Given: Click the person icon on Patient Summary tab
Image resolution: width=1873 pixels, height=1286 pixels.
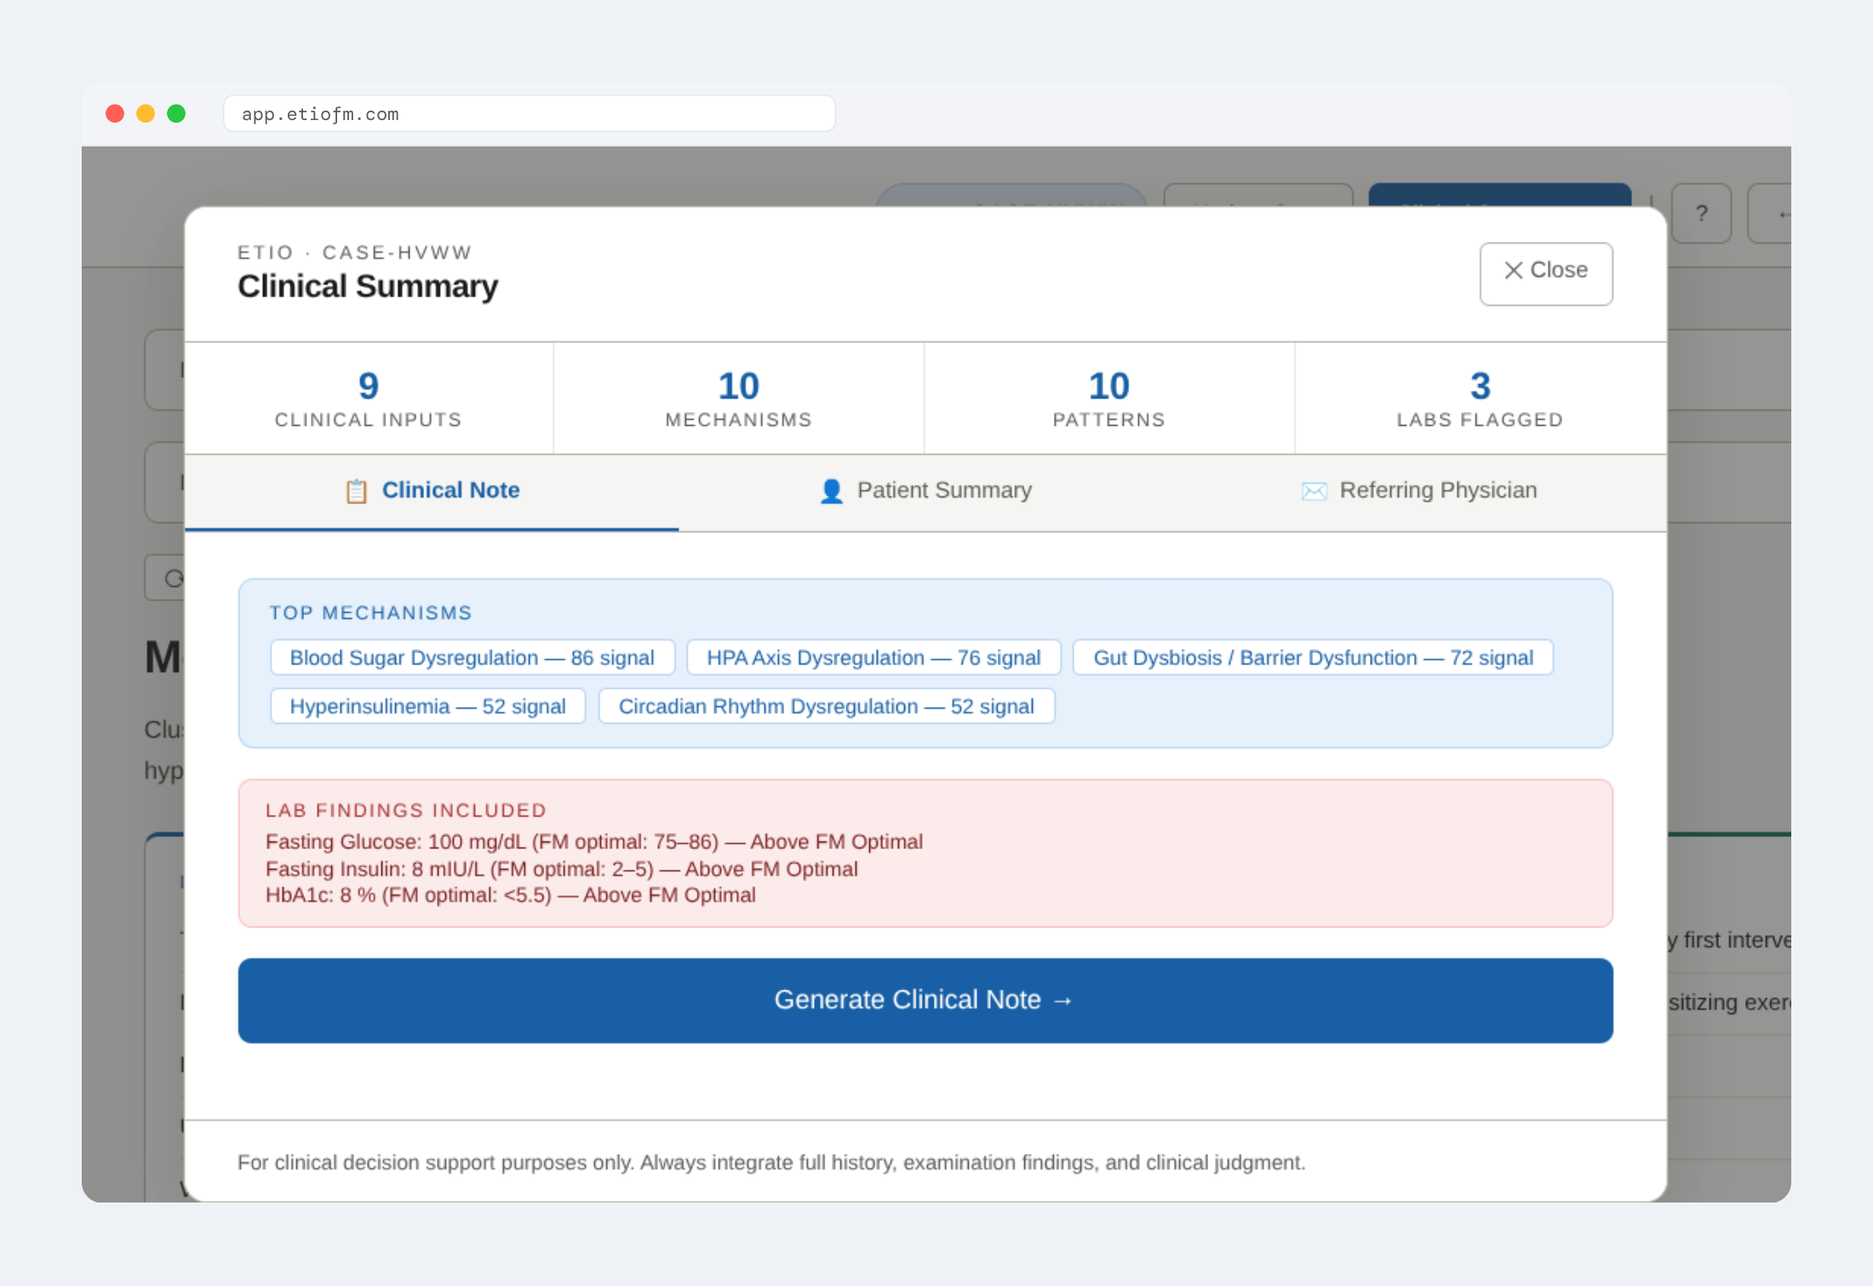Looking at the screenshot, I should click(831, 491).
